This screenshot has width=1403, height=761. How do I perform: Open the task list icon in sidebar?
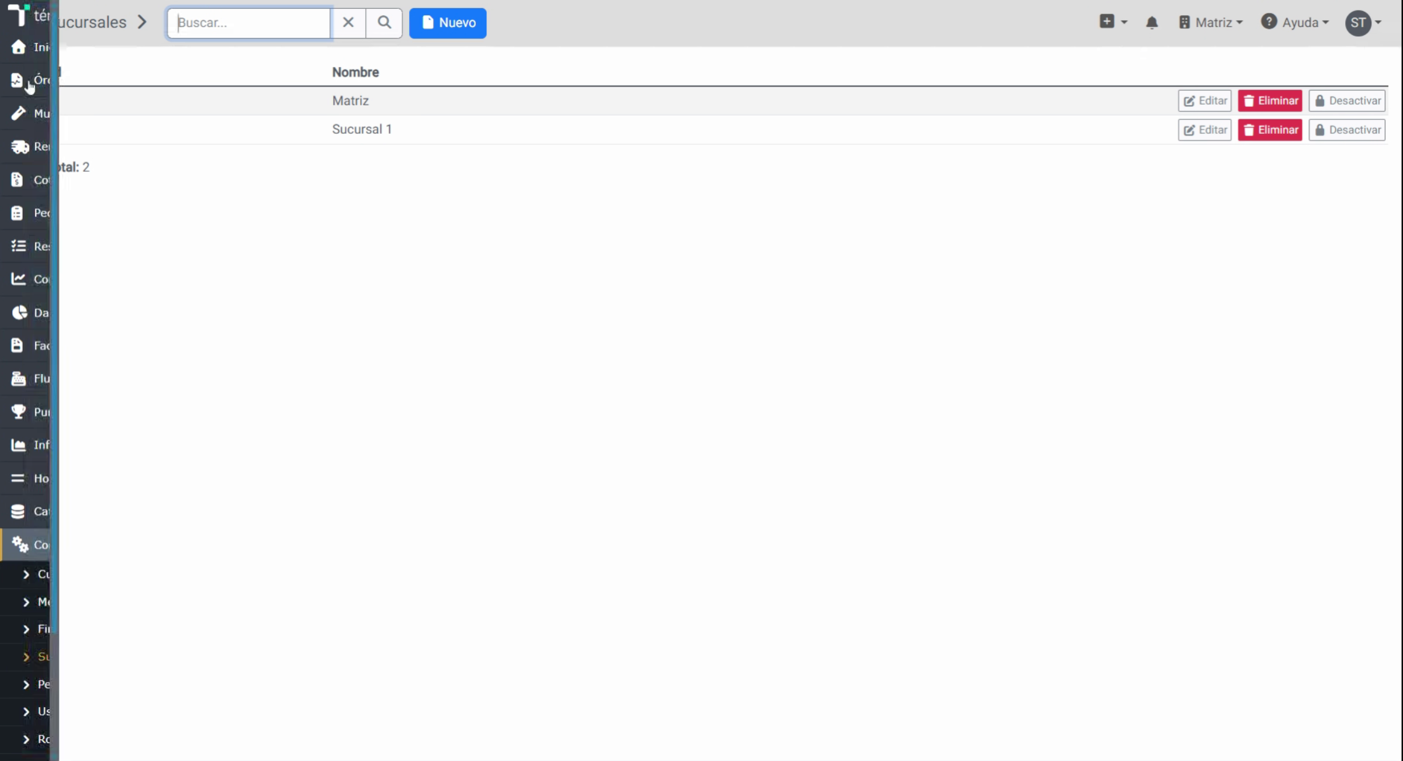[18, 245]
